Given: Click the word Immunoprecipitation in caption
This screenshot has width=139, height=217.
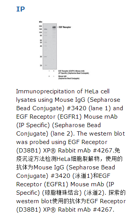Looking at the screenshot, I should click(45, 91).
